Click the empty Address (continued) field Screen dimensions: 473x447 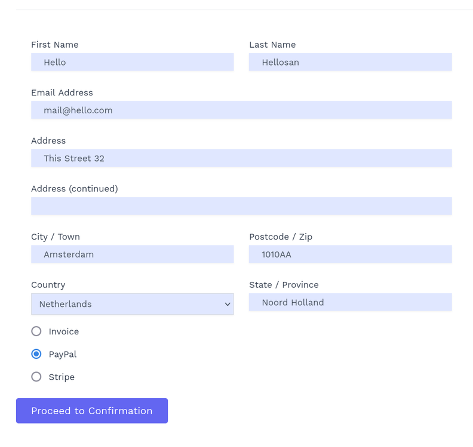(241, 206)
